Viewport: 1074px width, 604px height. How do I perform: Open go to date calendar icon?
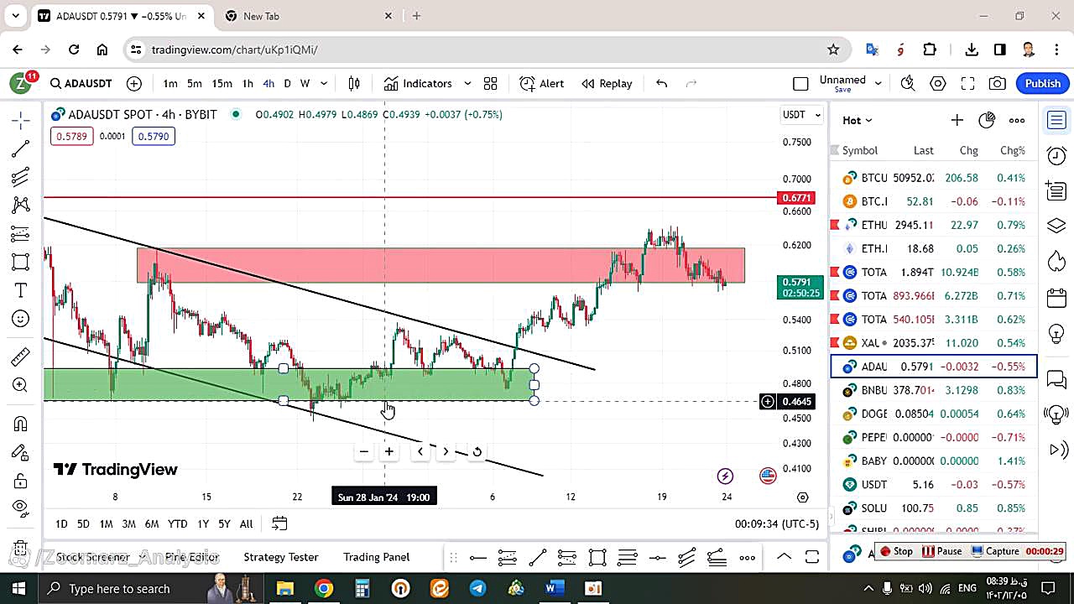tap(279, 523)
